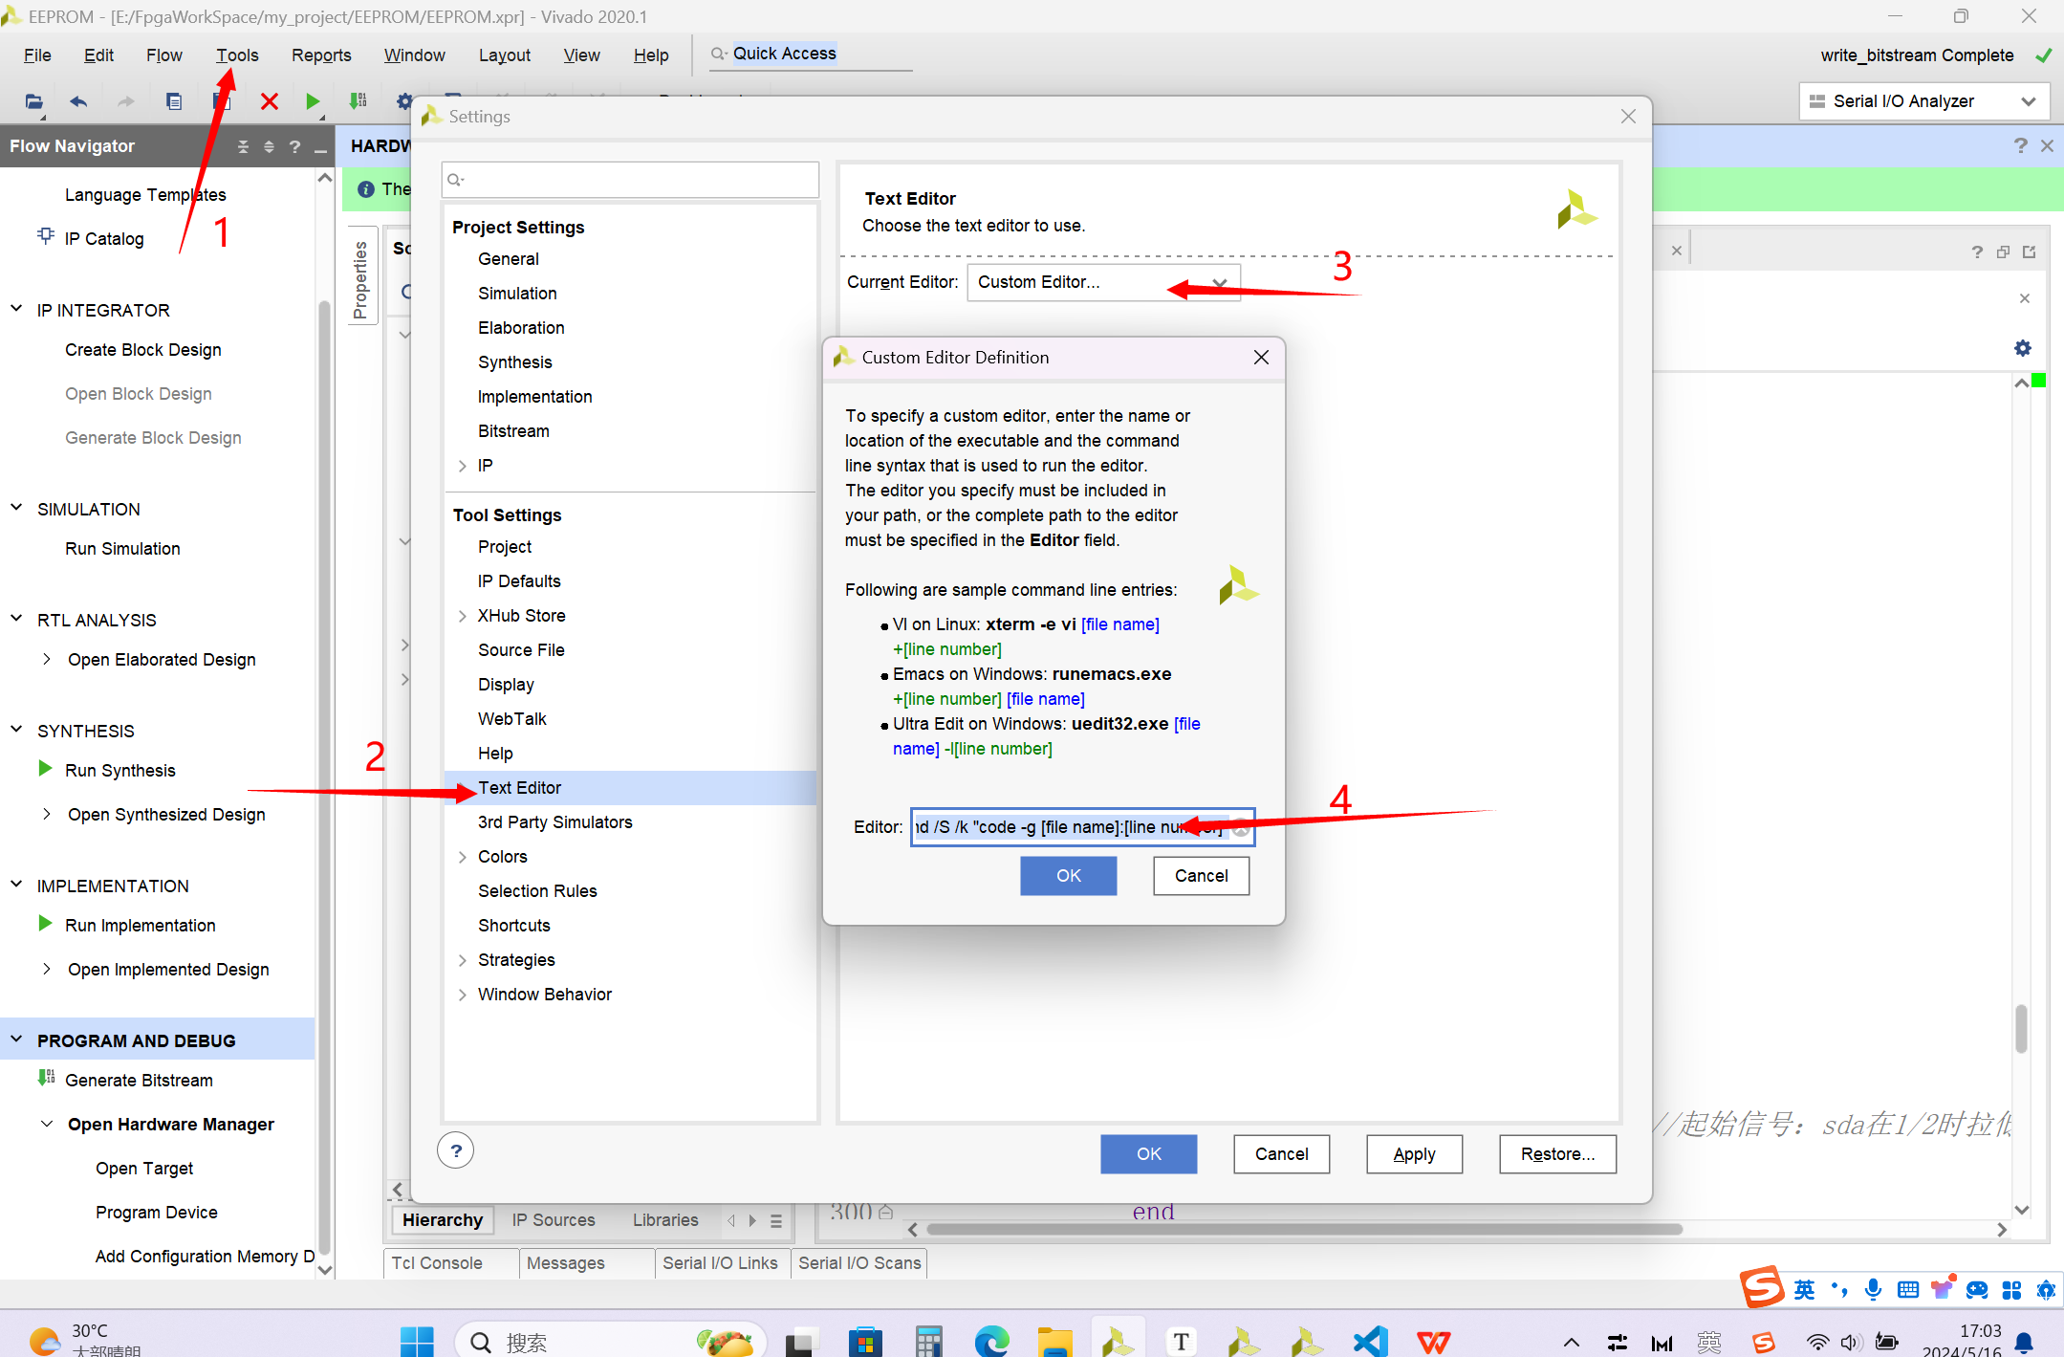Click the Generate Bitstream icon in navigator
This screenshot has width=2064, height=1357.
pyautogui.click(x=46, y=1079)
